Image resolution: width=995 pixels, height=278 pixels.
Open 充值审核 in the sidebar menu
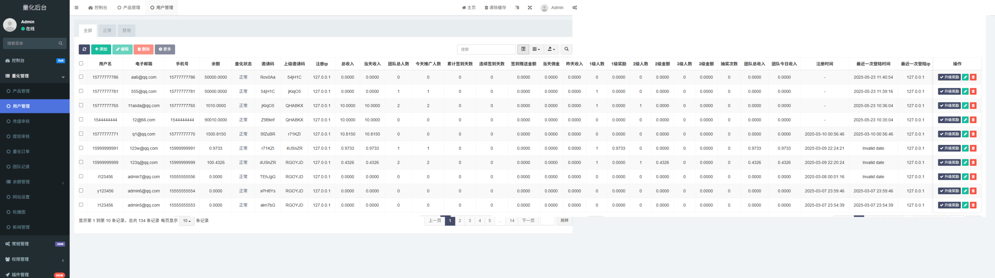pyautogui.click(x=21, y=122)
